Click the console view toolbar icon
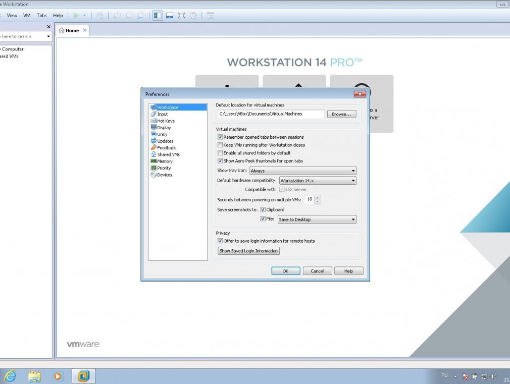This screenshot has height=384, width=510. [211, 15]
